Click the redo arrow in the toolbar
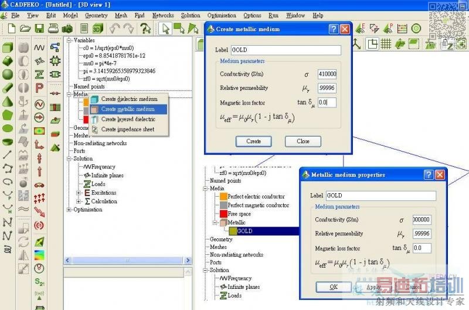The image size is (469, 310). click(128, 28)
